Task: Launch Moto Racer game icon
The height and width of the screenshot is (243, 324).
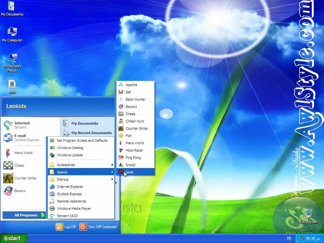Action: coord(121,150)
